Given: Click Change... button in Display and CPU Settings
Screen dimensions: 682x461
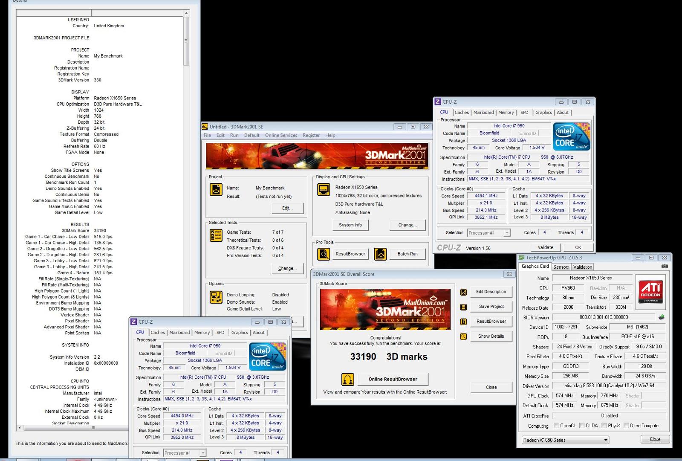Looking at the screenshot, I should [x=407, y=225].
